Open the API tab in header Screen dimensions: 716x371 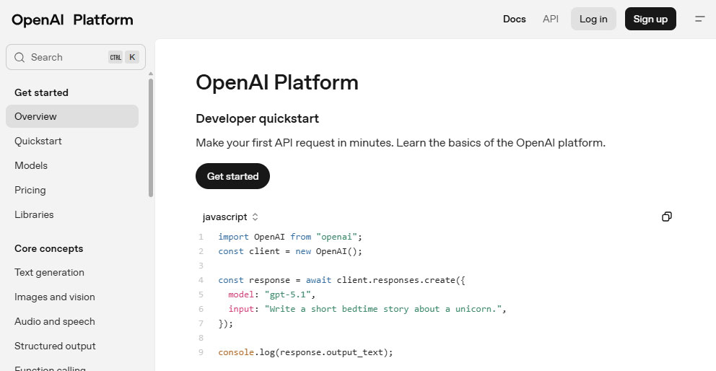[x=550, y=19]
